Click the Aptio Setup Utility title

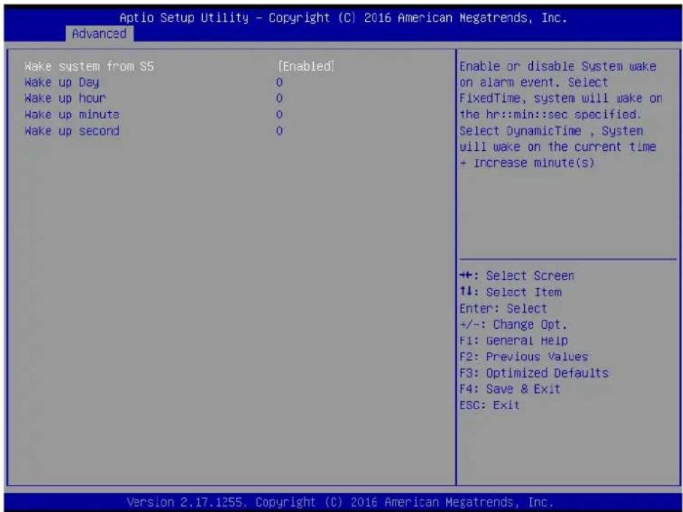point(344,18)
